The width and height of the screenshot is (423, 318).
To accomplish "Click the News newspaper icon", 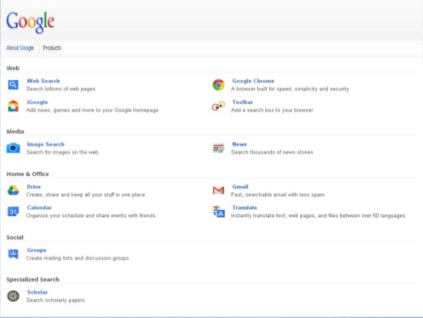I will coord(218,148).
